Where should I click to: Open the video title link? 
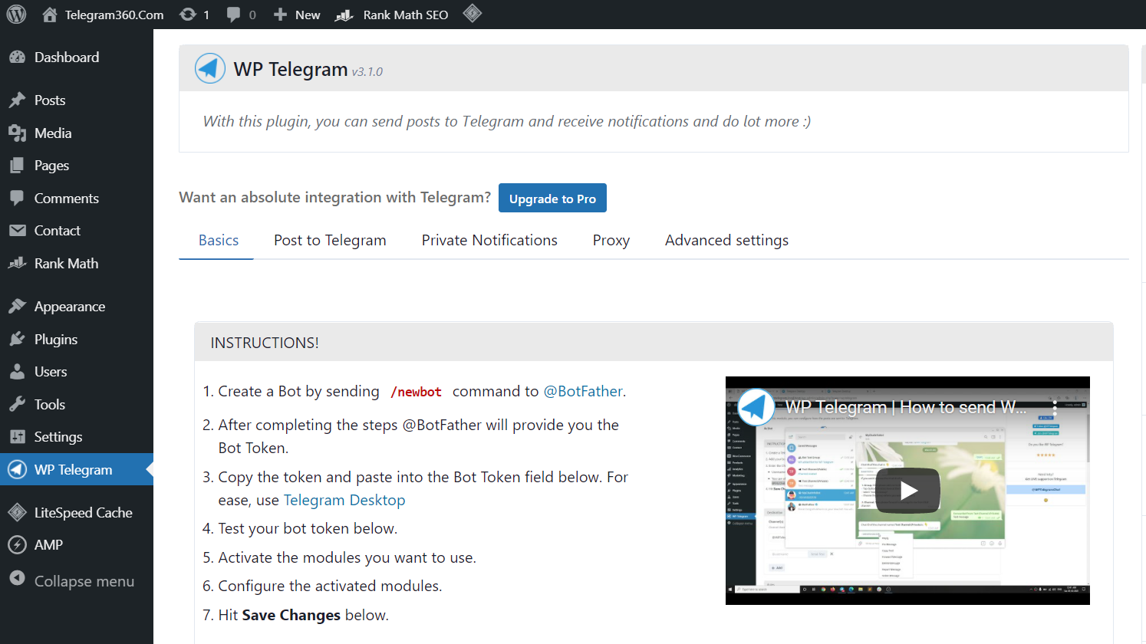coord(906,407)
